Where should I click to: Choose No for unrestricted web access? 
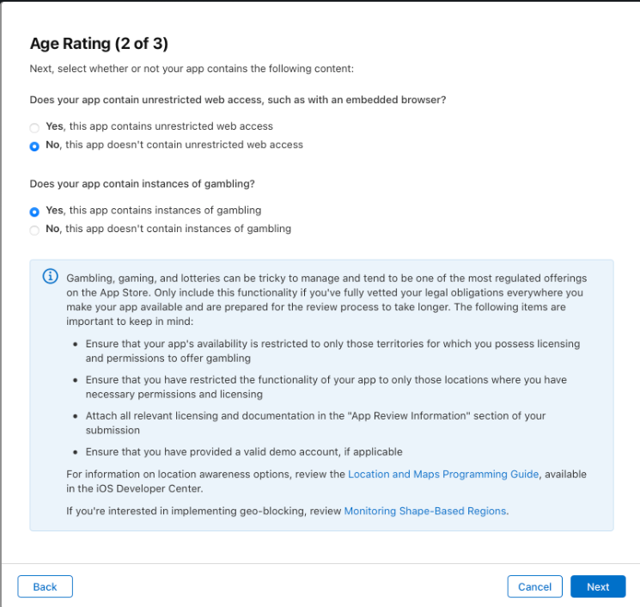point(34,146)
